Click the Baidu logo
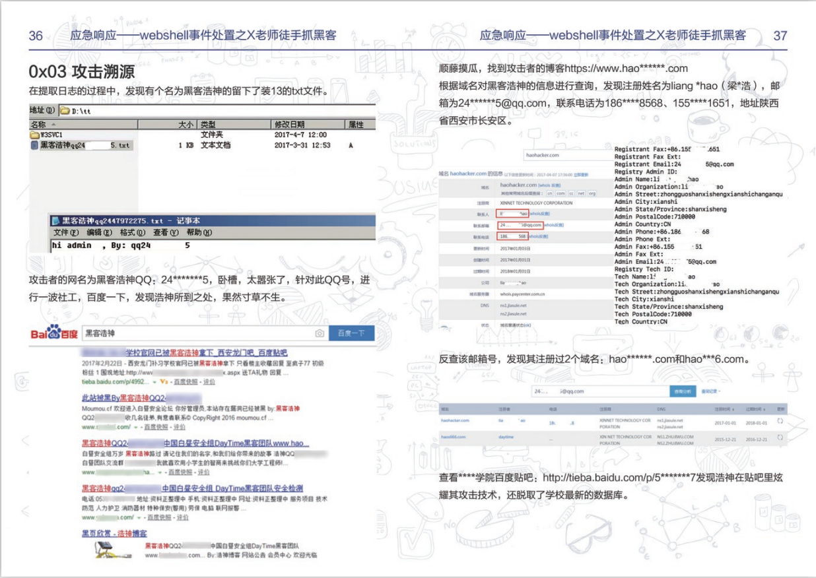Image resolution: width=816 pixels, height=578 pixels. [53, 333]
